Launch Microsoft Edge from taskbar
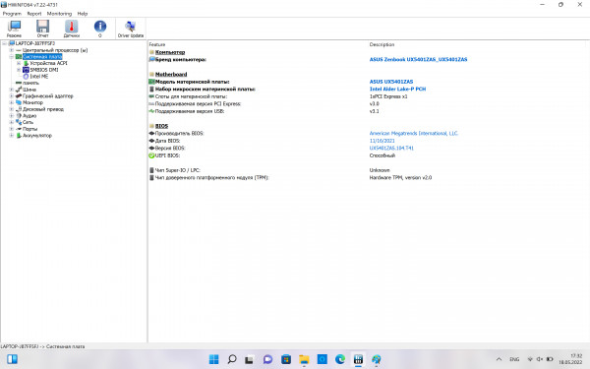Image resolution: width=590 pixels, height=369 pixels. coord(340,359)
